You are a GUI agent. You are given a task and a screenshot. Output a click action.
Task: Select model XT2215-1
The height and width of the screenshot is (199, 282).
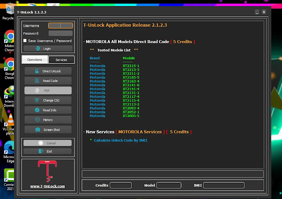(x=131, y=66)
